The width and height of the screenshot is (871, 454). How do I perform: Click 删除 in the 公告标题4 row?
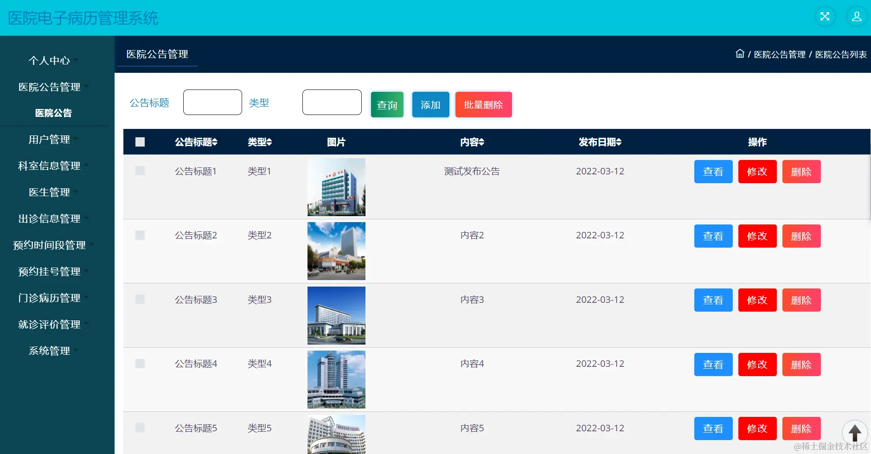[x=801, y=364]
